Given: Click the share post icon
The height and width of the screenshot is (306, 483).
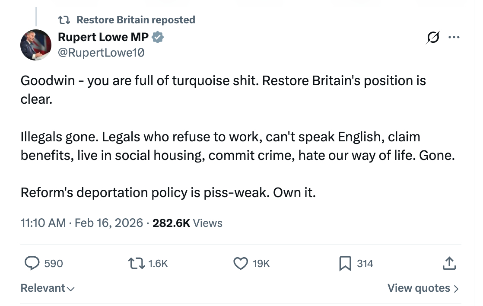Looking at the screenshot, I should point(449,263).
